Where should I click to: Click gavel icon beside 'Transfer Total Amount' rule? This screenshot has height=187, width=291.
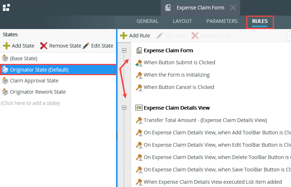[x=139, y=121]
